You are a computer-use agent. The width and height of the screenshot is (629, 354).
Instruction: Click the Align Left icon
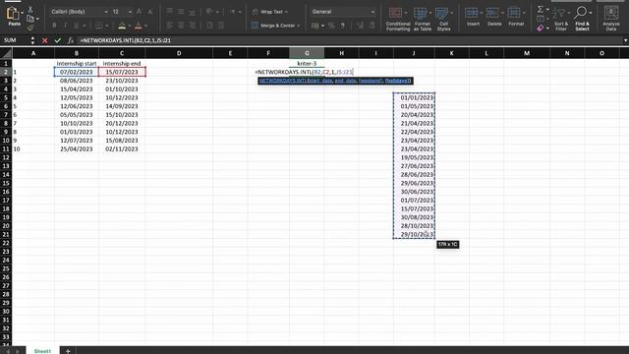pos(170,26)
